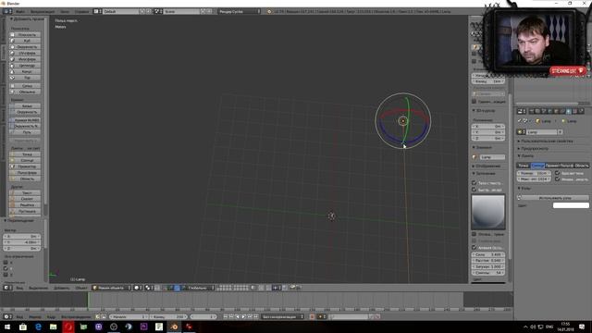Image resolution: width=592 pixels, height=333 pixels.
Task: Toggle the first checkbox under the Затенение header
Action: click(475, 183)
